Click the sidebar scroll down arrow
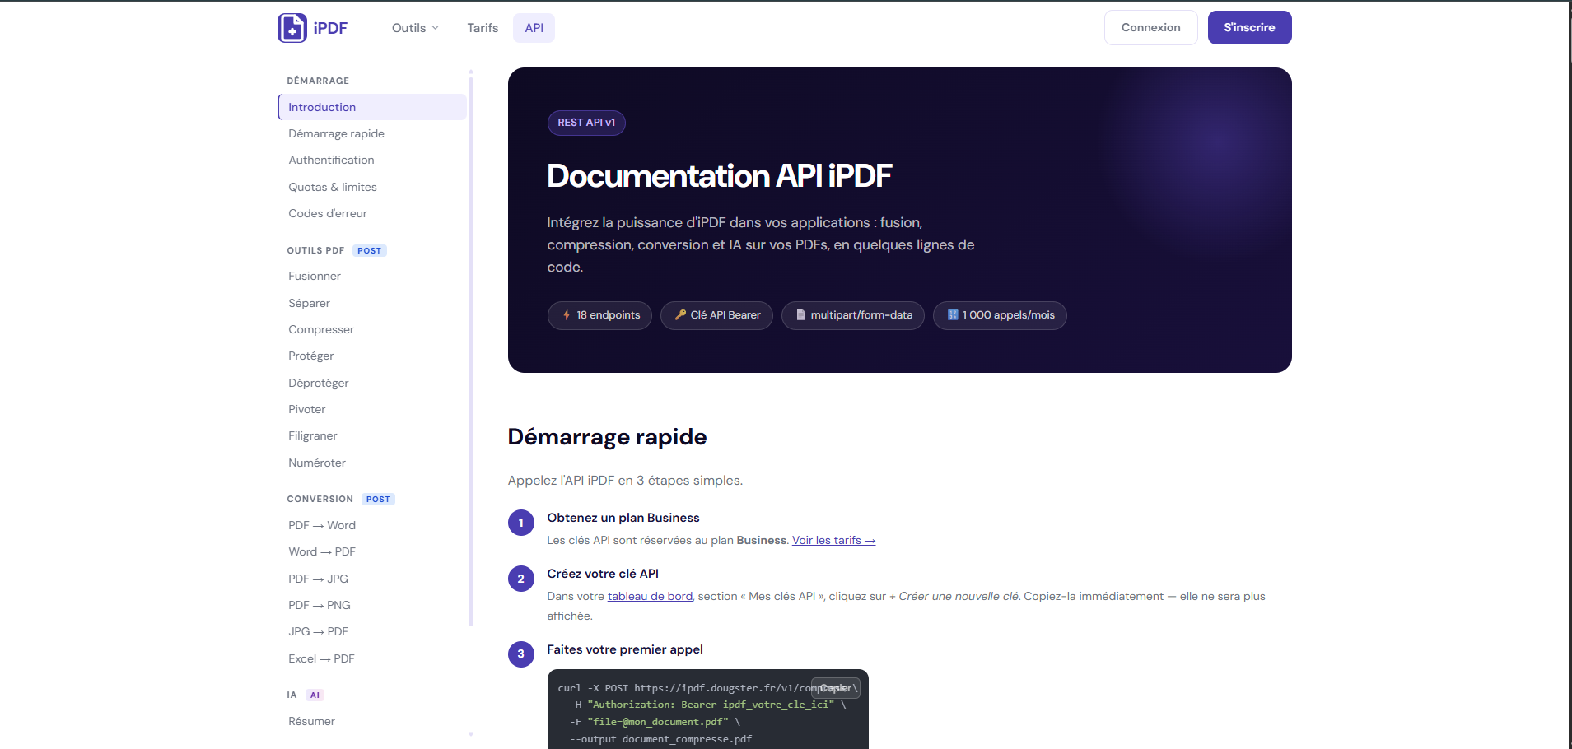 click(x=471, y=733)
